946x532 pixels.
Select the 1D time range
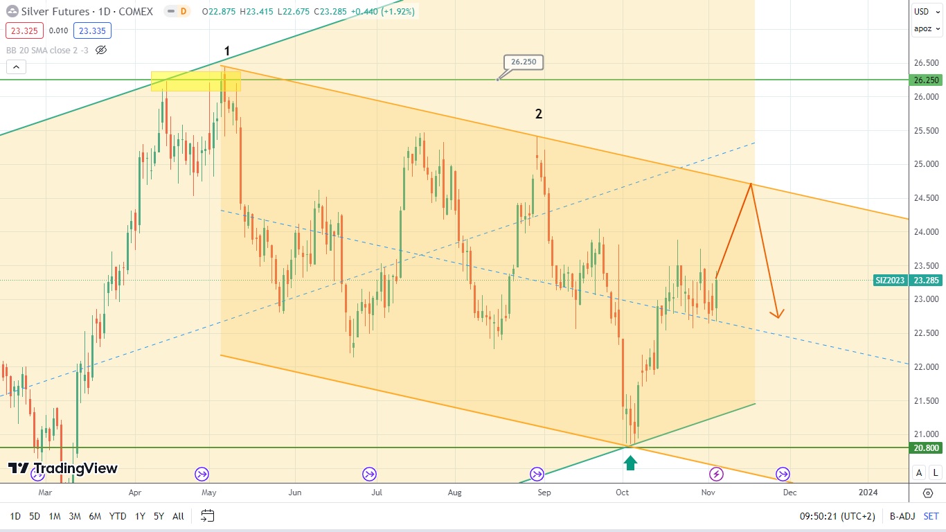[15, 516]
